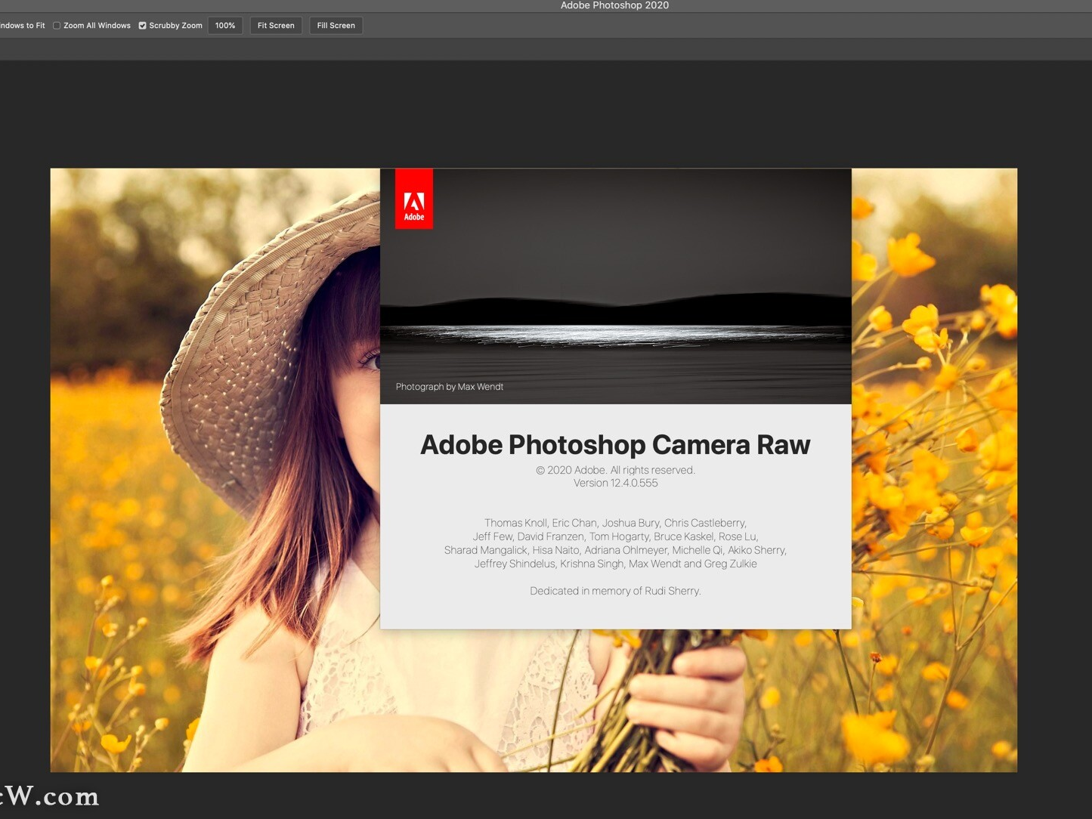Screen dimensions: 1092x819
Task: Click the contributor names credits text
Action: point(615,543)
